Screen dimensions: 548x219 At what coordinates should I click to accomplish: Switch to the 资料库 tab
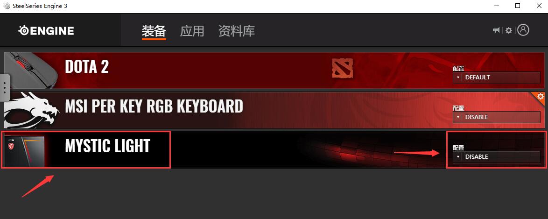[237, 31]
